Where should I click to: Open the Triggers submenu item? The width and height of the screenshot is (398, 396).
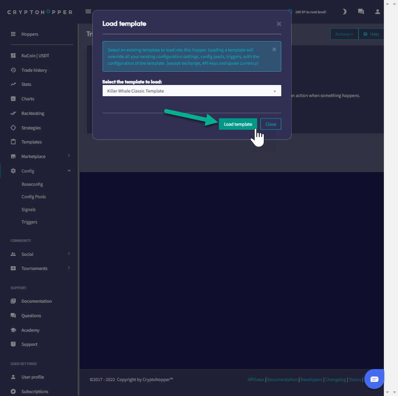(x=29, y=222)
